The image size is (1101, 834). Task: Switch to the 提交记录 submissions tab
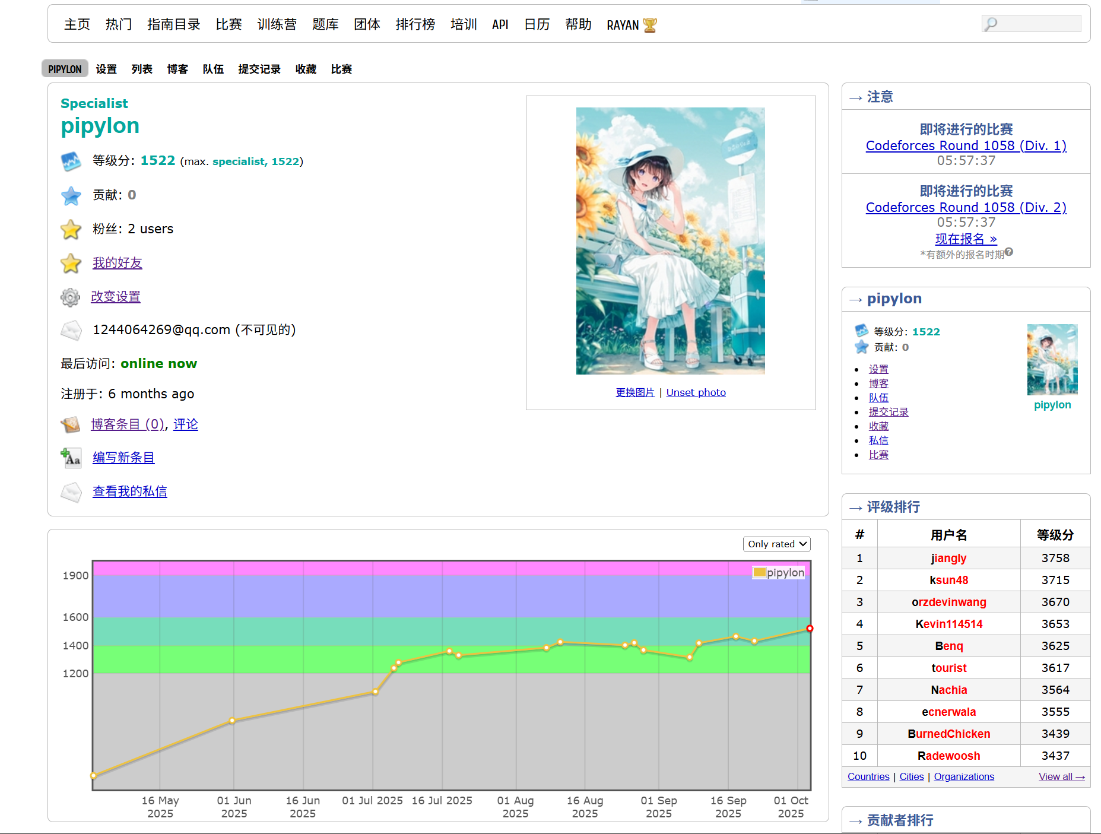tap(259, 69)
